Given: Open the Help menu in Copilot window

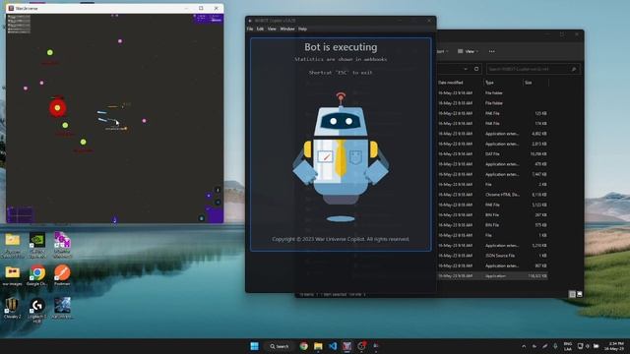Looking at the screenshot, I should tap(302, 29).
